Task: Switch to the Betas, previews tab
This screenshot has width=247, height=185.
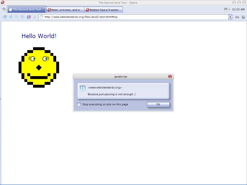Action: (x=65, y=10)
